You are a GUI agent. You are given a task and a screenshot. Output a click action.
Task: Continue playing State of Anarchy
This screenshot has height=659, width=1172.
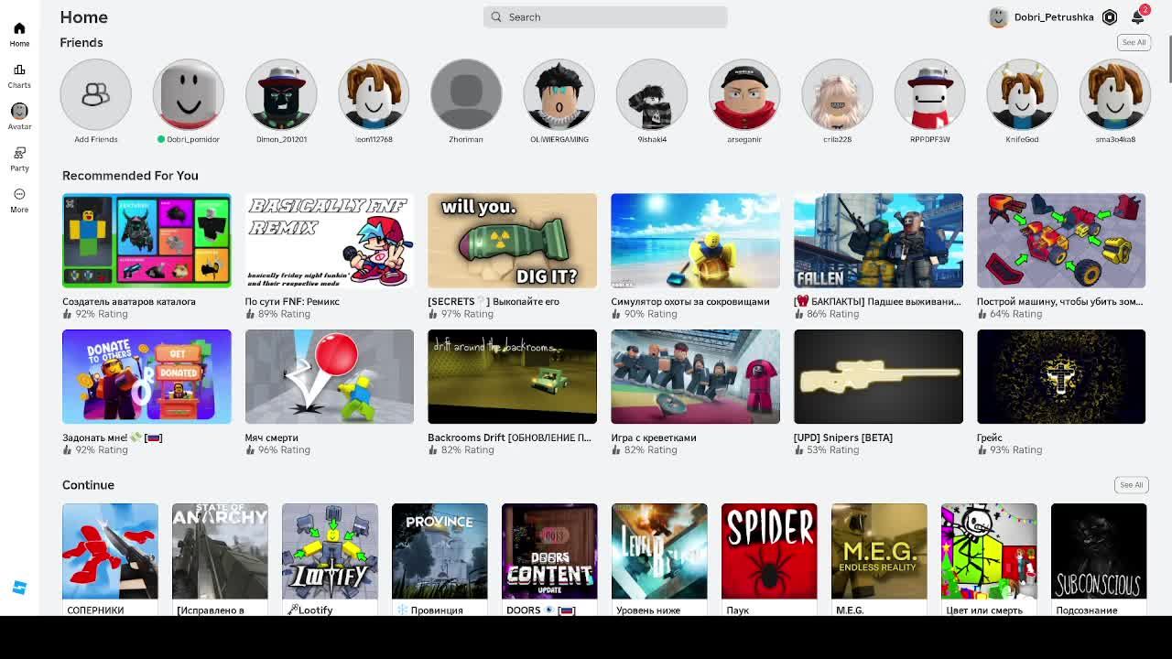pos(220,551)
